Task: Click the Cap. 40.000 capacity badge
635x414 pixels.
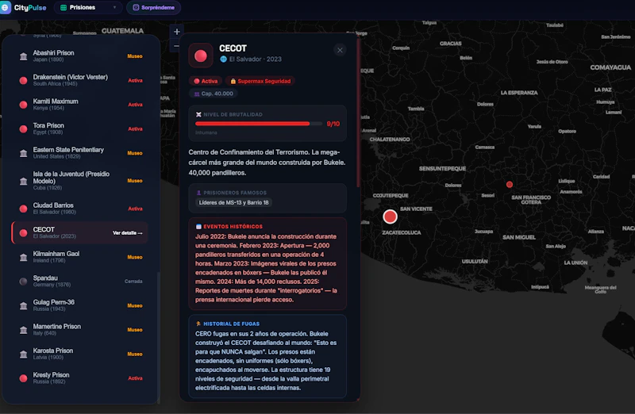Action: (213, 94)
